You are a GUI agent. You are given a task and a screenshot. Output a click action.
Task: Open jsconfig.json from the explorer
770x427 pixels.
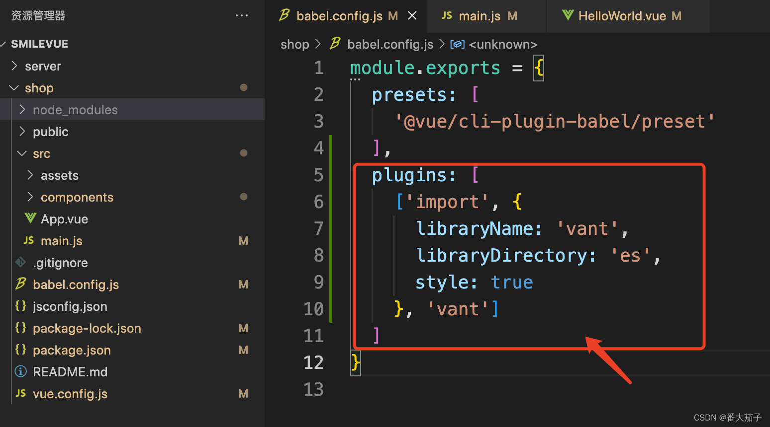[x=70, y=306]
